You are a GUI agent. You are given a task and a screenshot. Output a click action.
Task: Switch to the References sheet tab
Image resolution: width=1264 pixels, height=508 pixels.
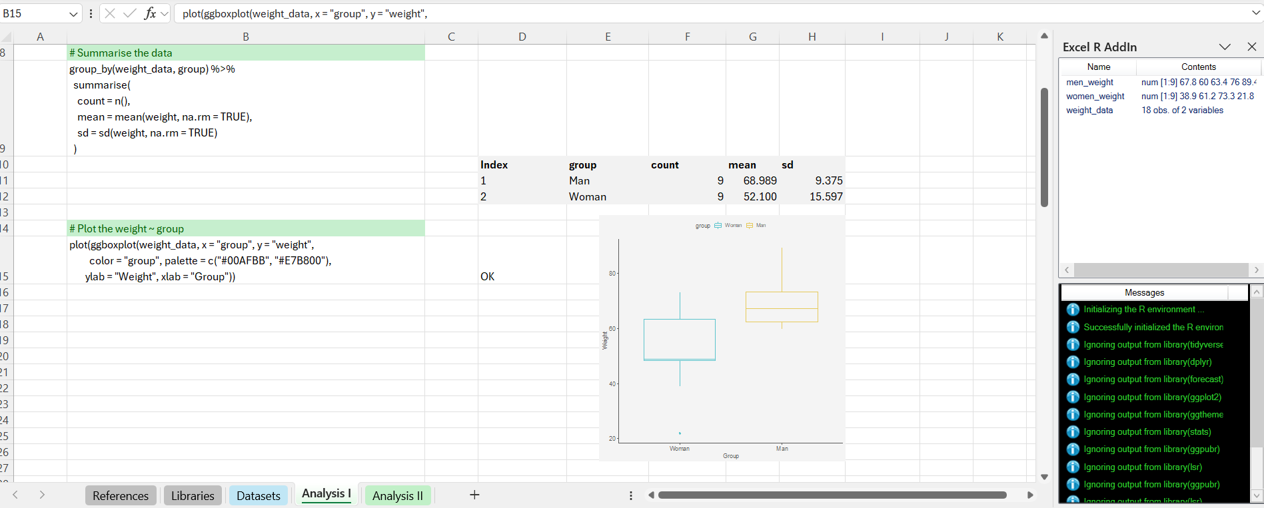coord(121,495)
